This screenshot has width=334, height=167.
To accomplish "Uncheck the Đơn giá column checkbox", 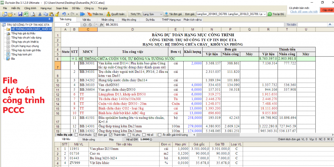I will pos(95,135).
